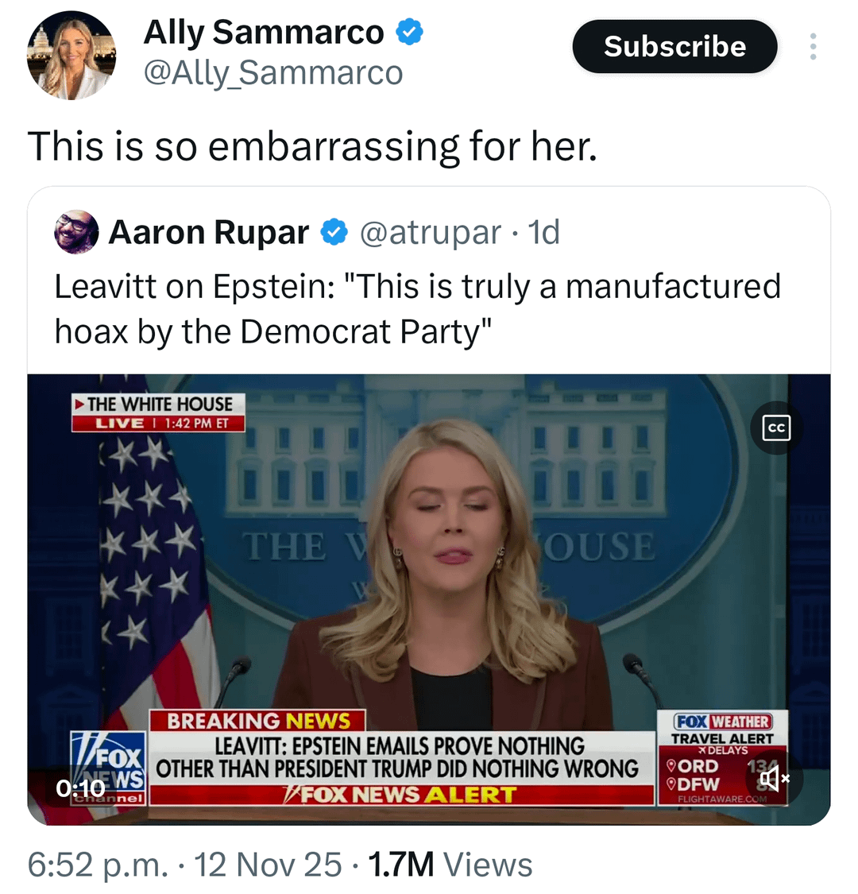Select the "This is so embarrassing for her." text

tap(312, 147)
